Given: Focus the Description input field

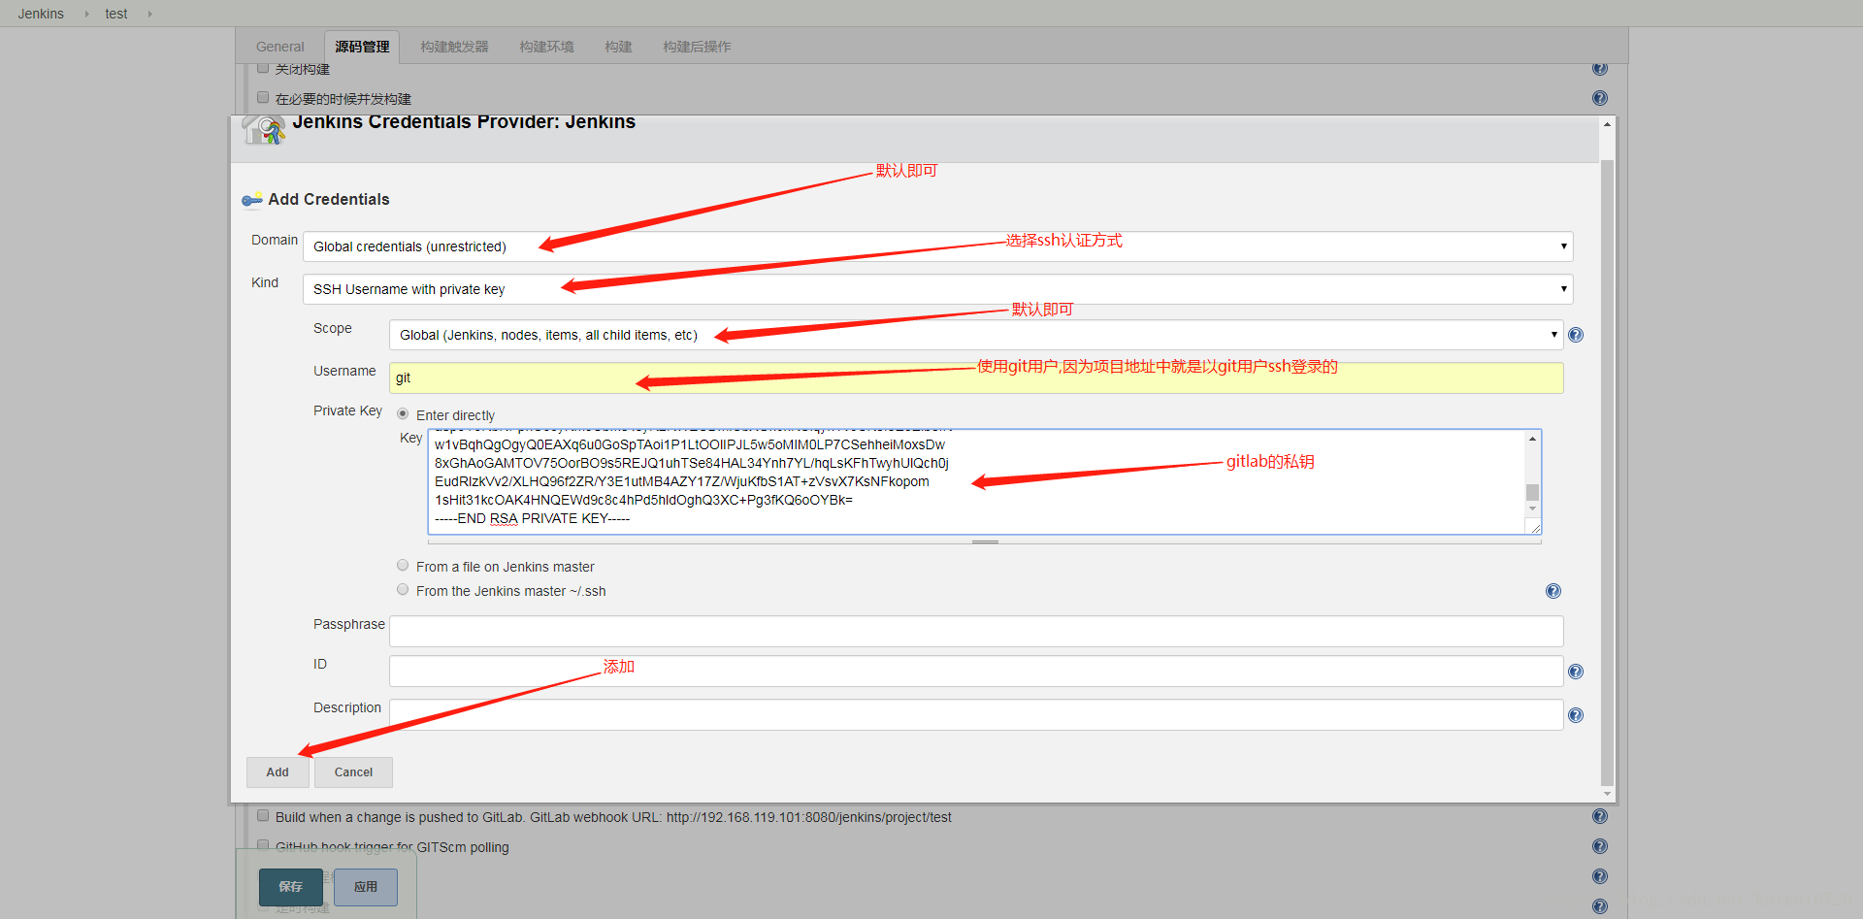Looking at the screenshot, I should [x=976, y=715].
